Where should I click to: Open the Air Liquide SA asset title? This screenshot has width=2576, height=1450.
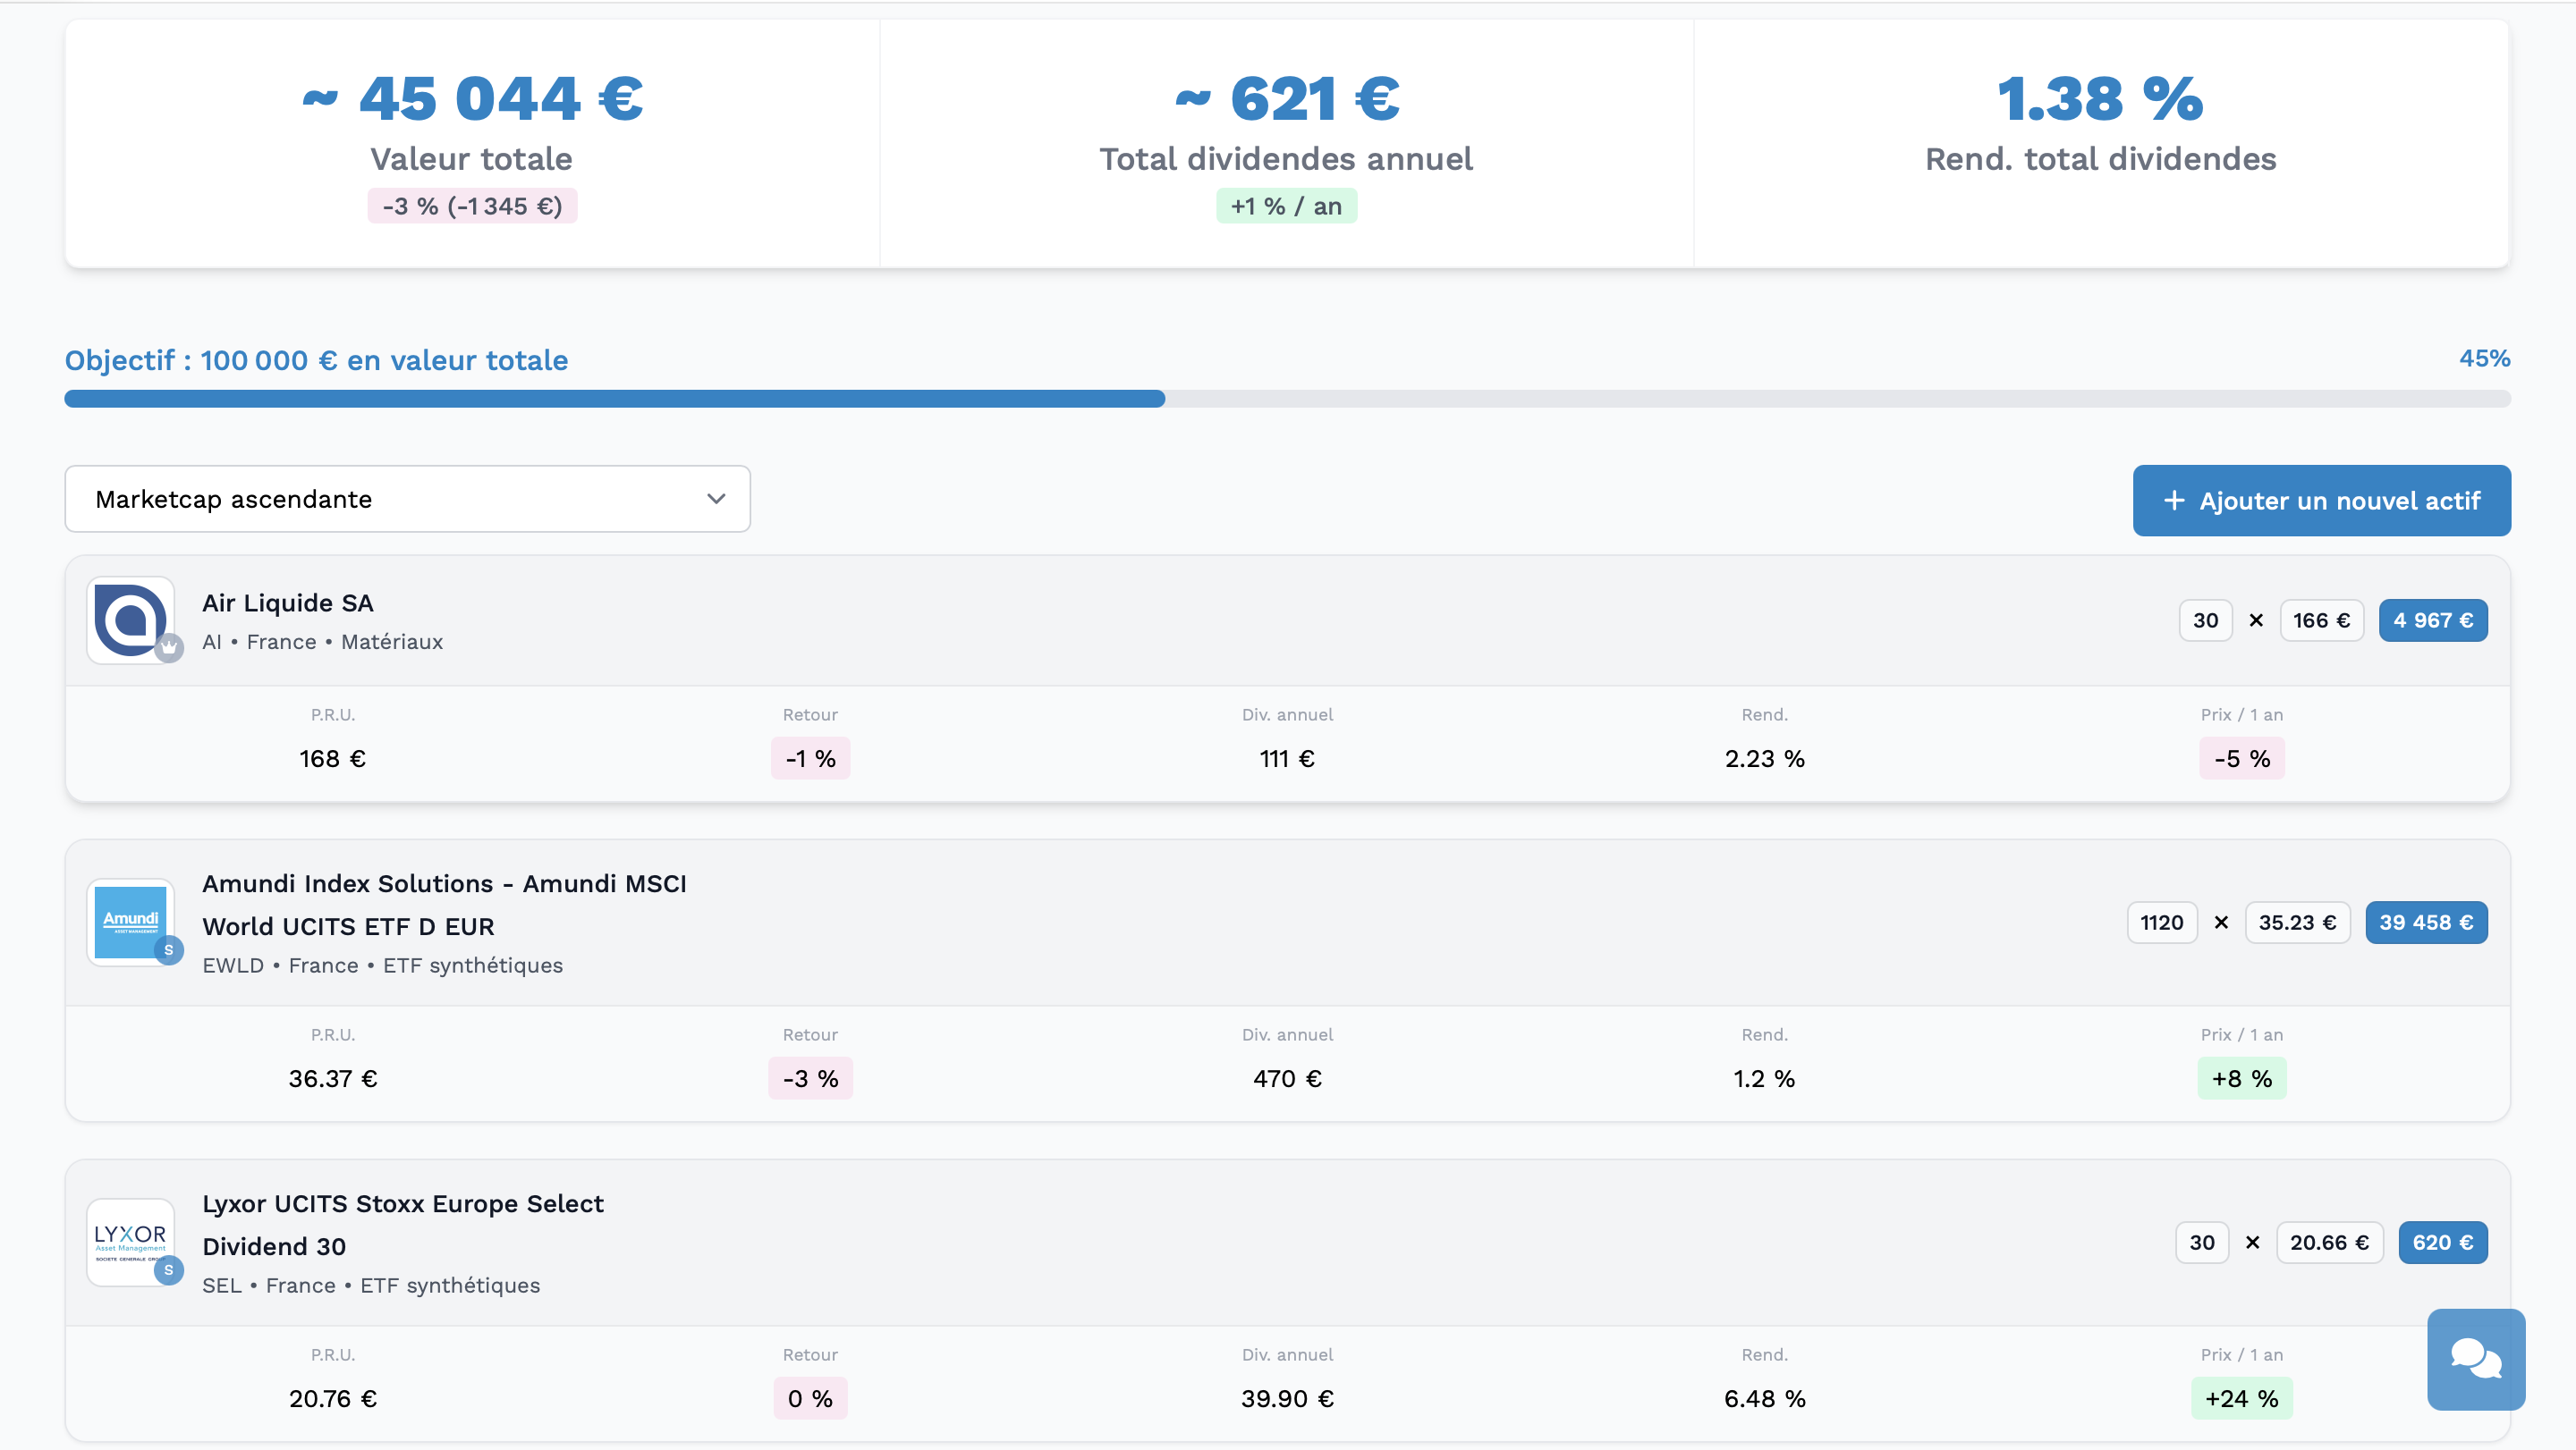(x=288, y=603)
